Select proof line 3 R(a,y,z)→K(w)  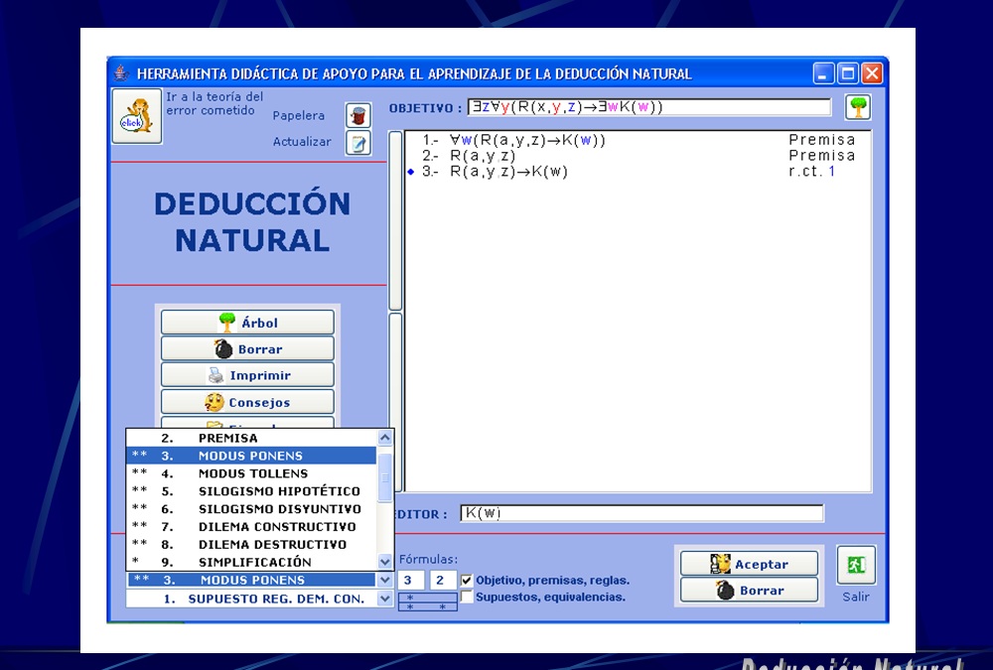[509, 172]
